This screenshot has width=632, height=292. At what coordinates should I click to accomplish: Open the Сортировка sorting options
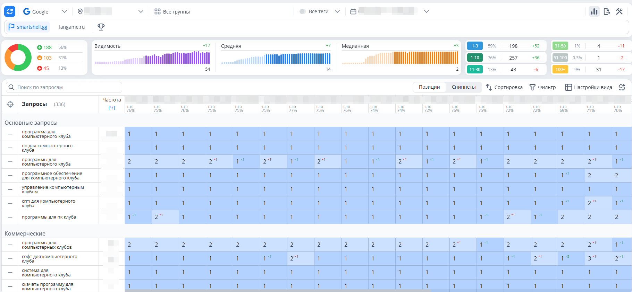point(504,87)
